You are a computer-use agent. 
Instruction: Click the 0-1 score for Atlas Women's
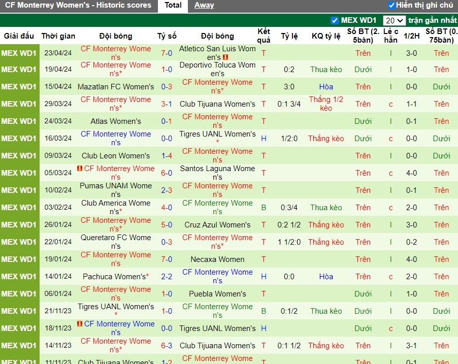tap(167, 121)
